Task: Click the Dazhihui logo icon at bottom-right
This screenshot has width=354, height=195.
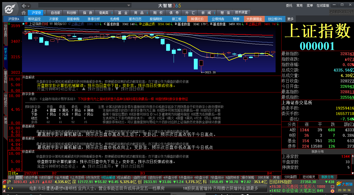Action: [x=345, y=184]
